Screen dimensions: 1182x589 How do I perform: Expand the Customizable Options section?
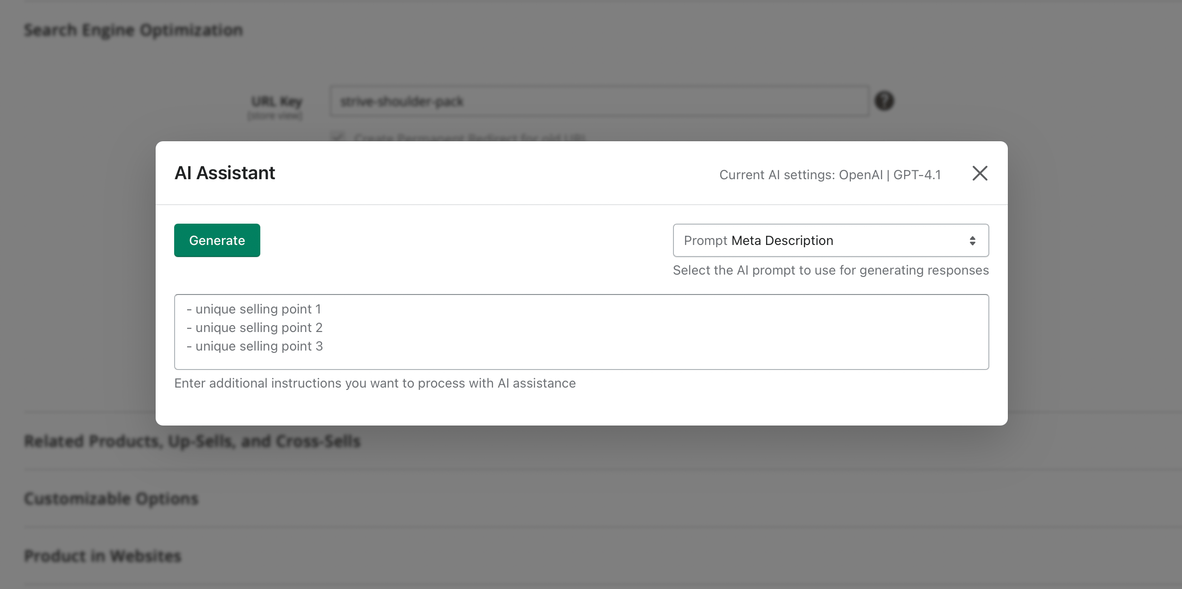pos(111,499)
